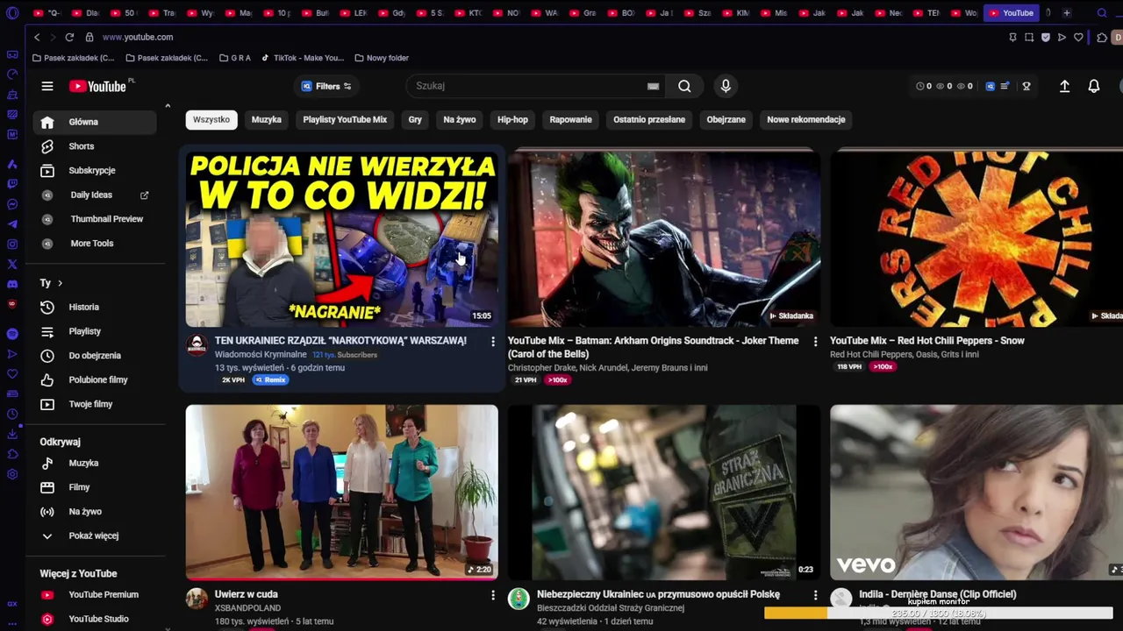This screenshot has width=1123, height=631.
Task: Expand Pokaż więcej in the sidebar
Action: coord(95,535)
